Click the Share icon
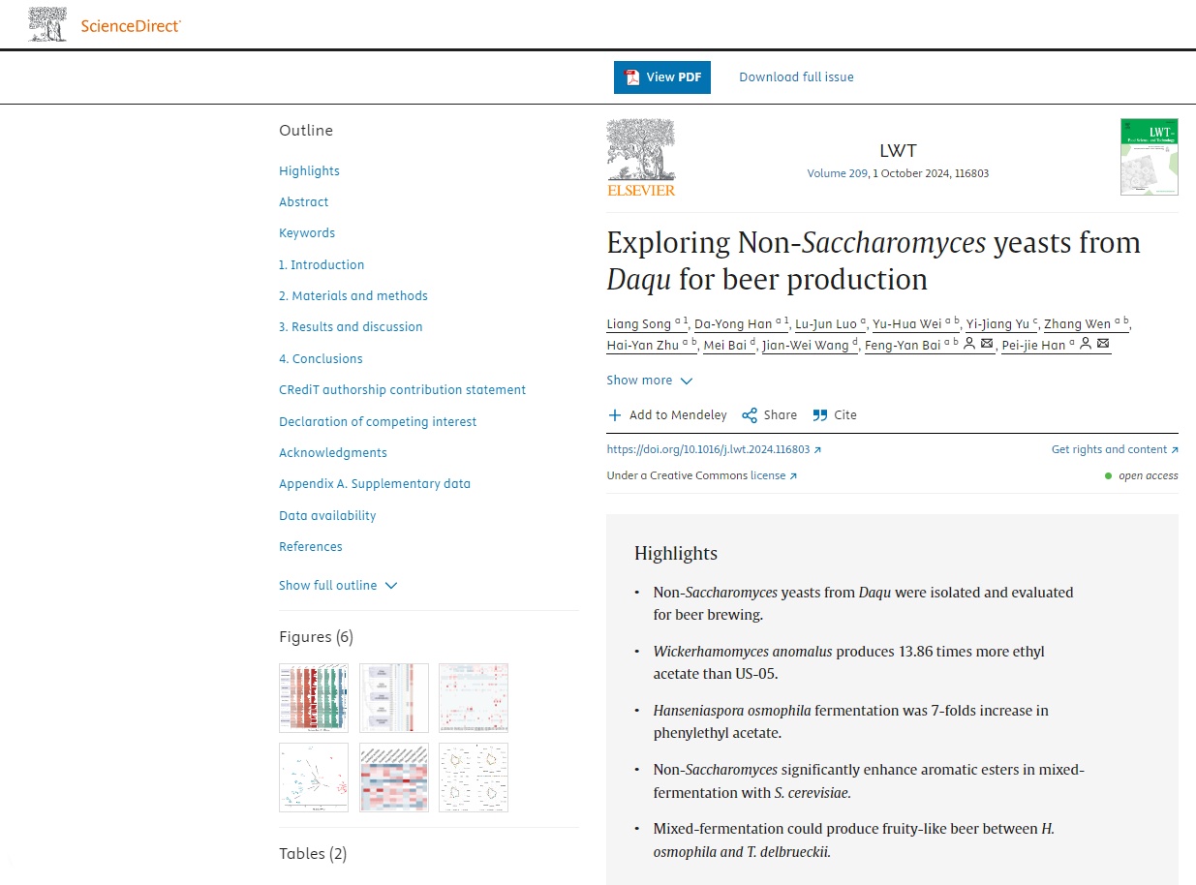 [x=750, y=415]
